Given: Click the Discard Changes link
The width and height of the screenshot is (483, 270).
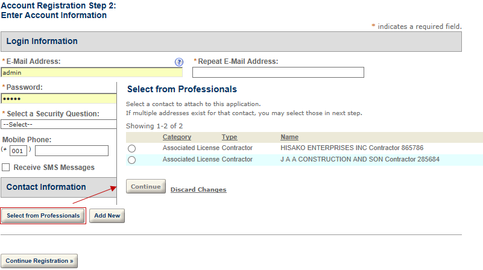Looking at the screenshot, I should (x=198, y=190).
